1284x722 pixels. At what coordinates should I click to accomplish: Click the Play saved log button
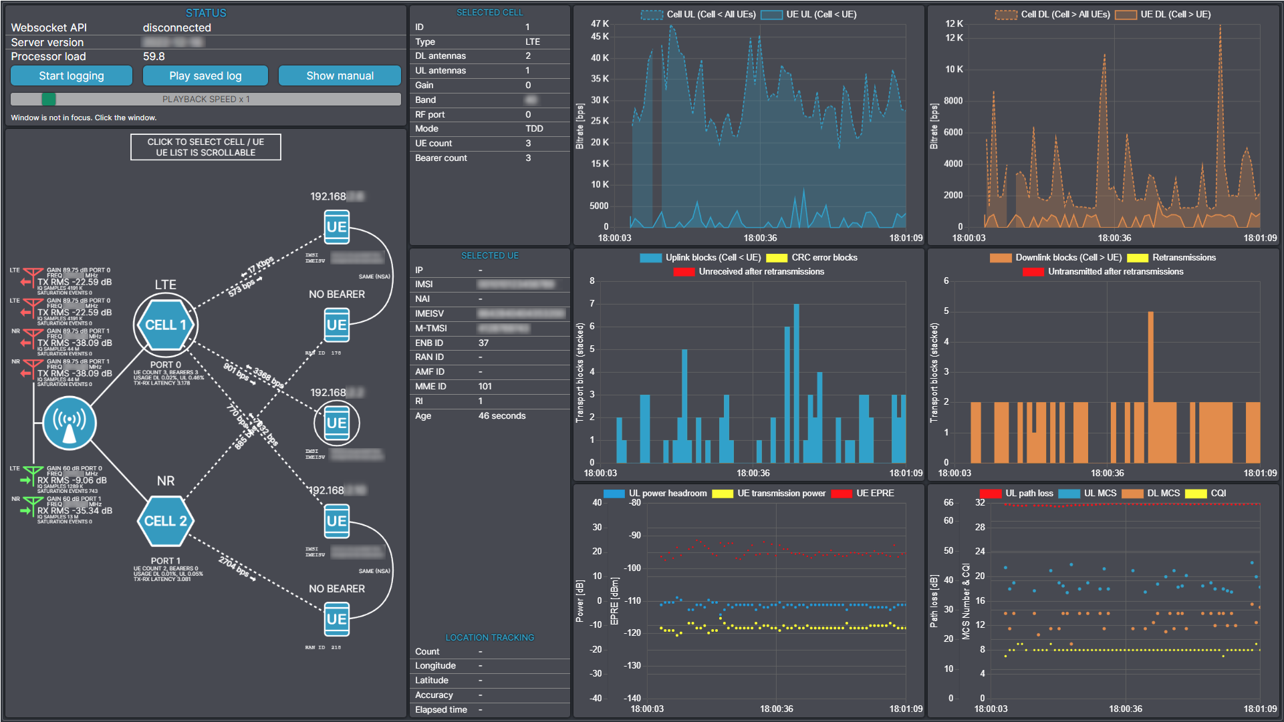(205, 76)
